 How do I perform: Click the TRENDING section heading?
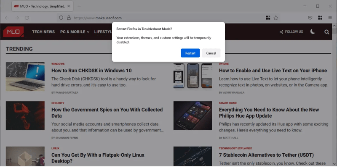[19, 49]
